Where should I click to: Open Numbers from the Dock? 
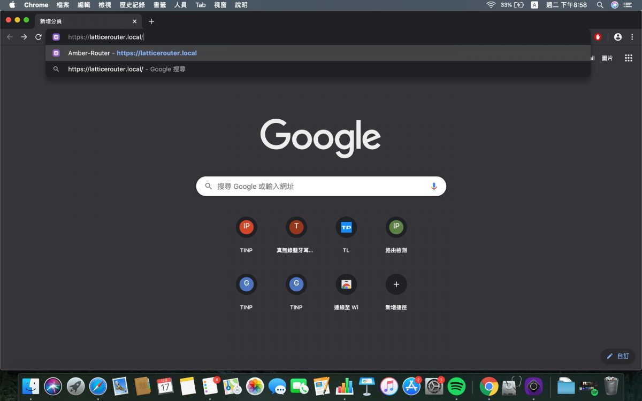click(x=345, y=386)
